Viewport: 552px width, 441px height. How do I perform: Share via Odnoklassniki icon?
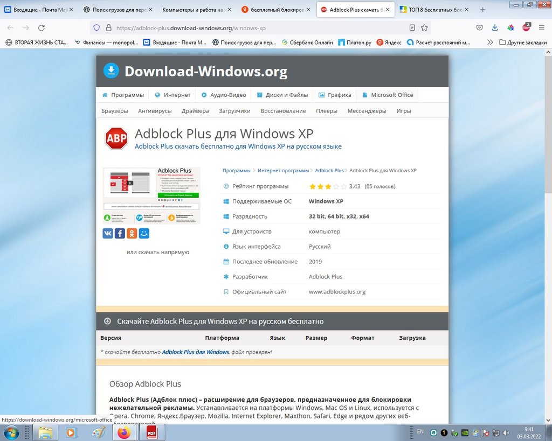132,233
